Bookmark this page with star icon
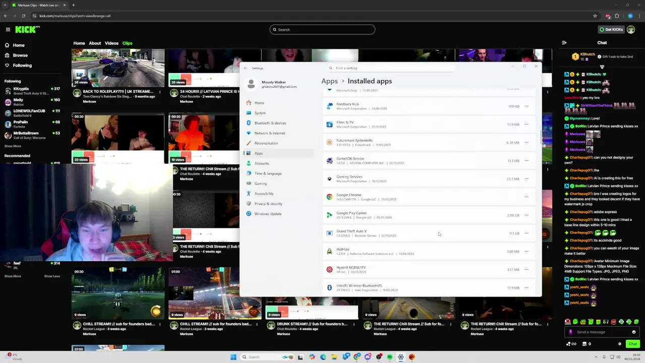645x363 pixels. tap(595, 16)
